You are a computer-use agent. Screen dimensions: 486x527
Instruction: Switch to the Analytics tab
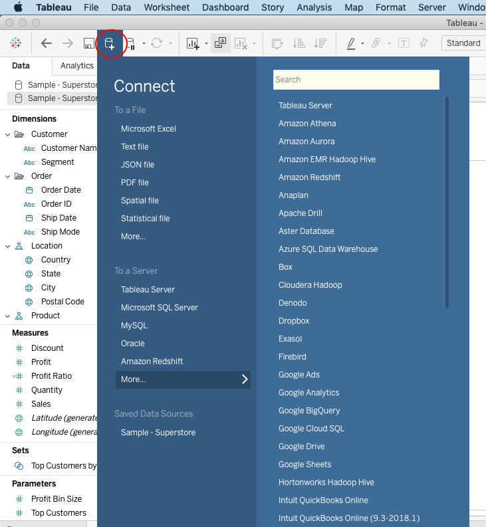[76, 66]
